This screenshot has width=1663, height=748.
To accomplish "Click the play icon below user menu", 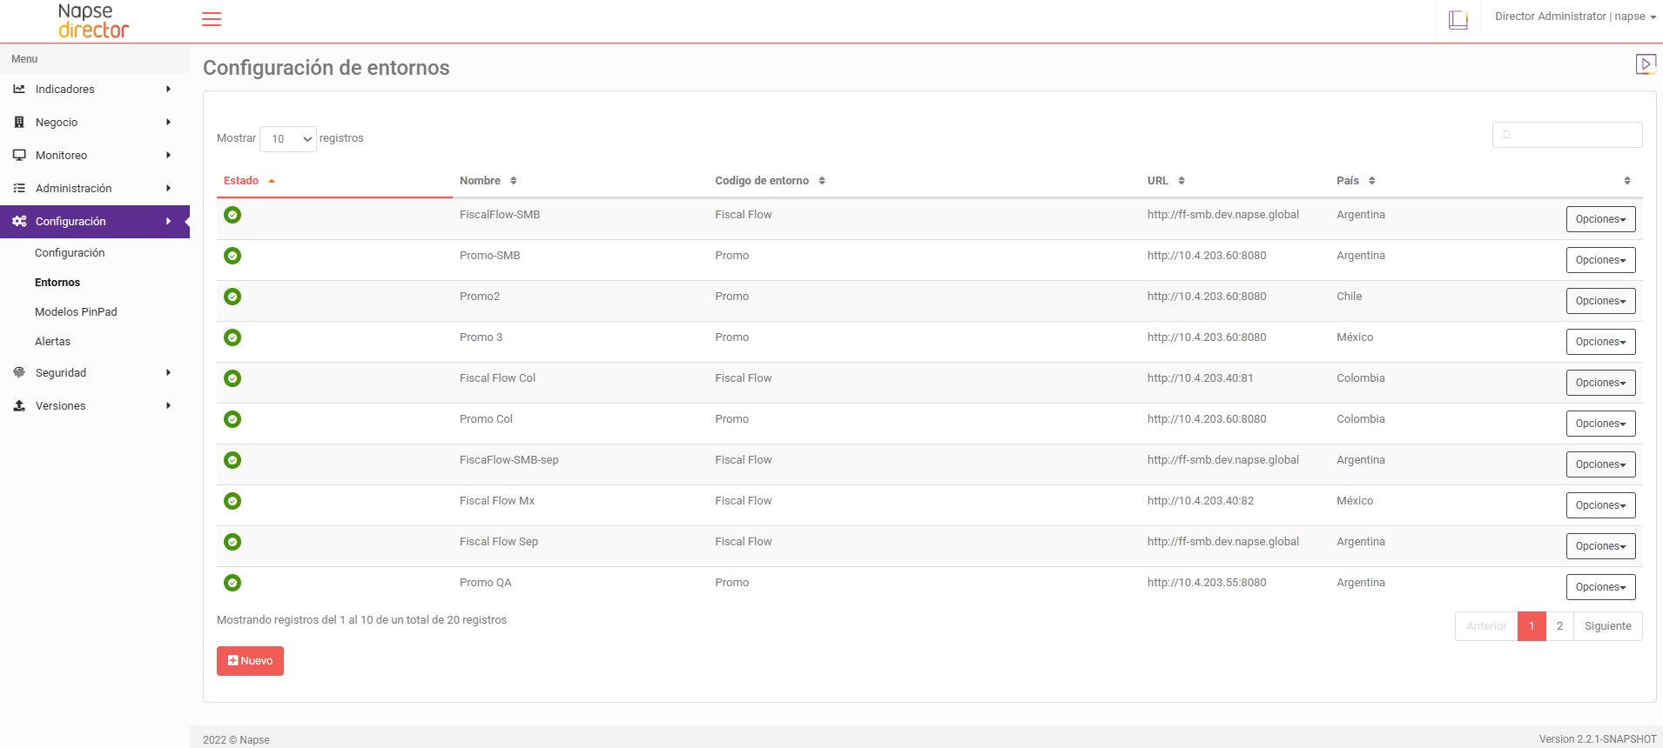I will click(1645, 63).
